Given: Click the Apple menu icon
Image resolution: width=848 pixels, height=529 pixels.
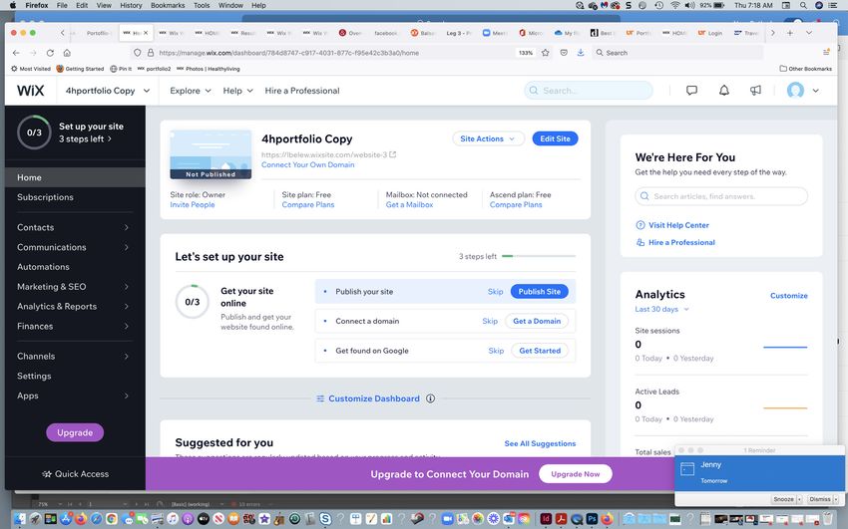Looking at the screenshot, I should click(13, 5).
